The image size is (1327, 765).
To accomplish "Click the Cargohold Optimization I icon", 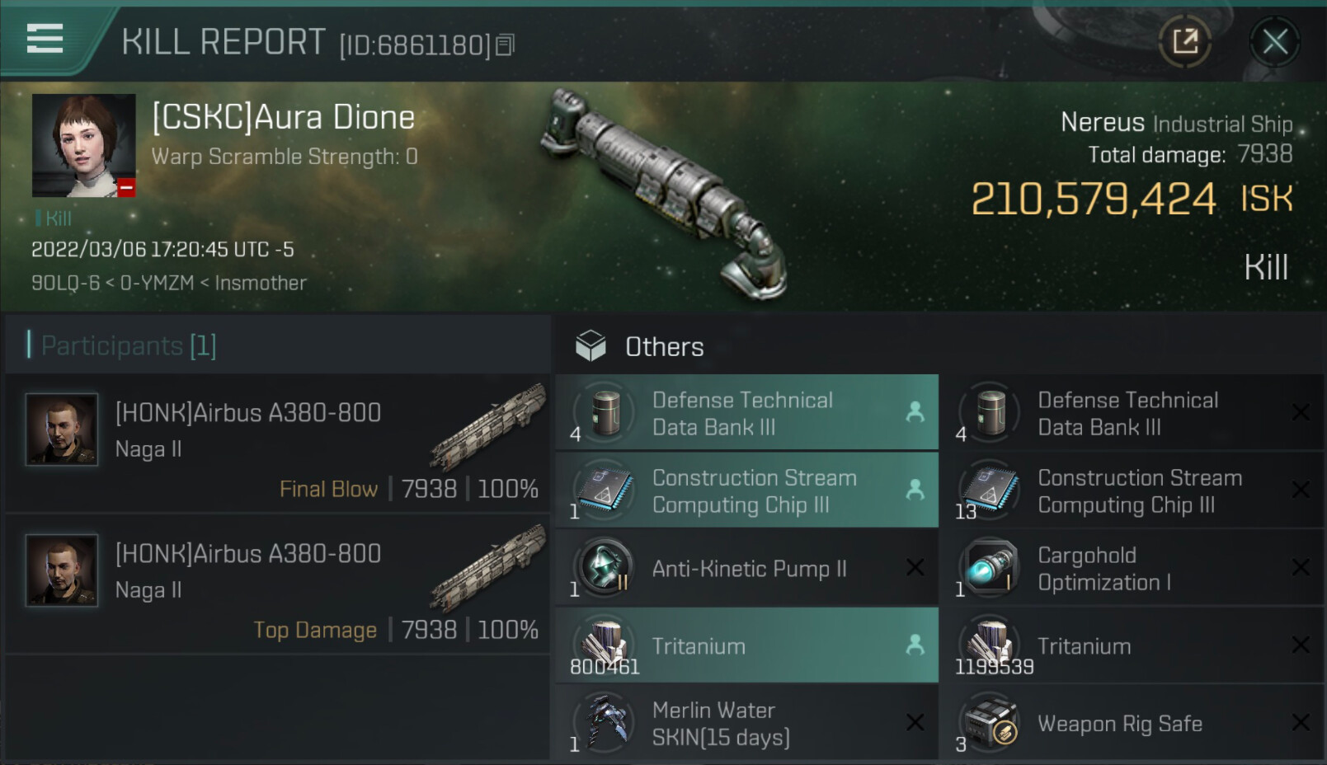I will 990,566.
